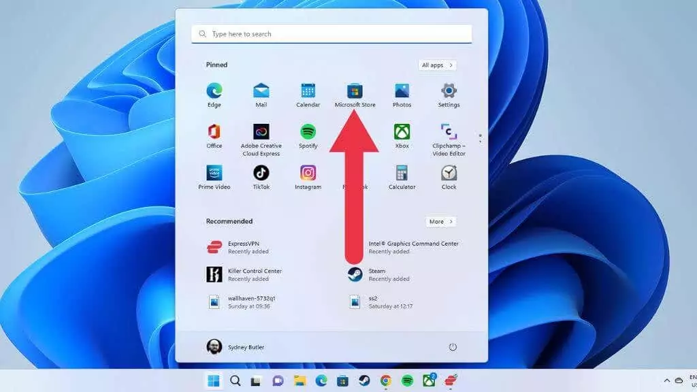Image resolution: width=697 pixels, height=392 pixels.
Task: Expand More recommended items
Action: coord(440,221)
